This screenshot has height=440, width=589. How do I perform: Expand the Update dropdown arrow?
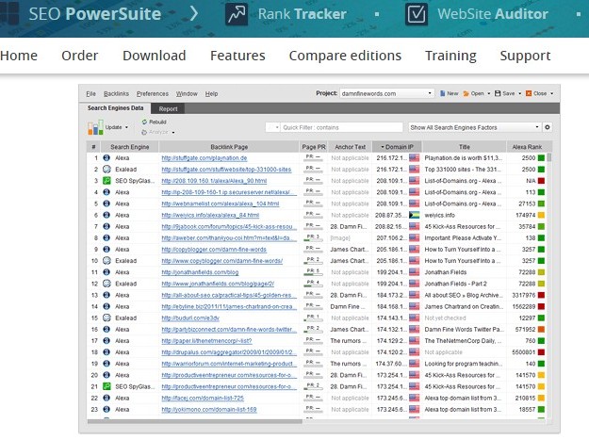[x=126, y=127]
